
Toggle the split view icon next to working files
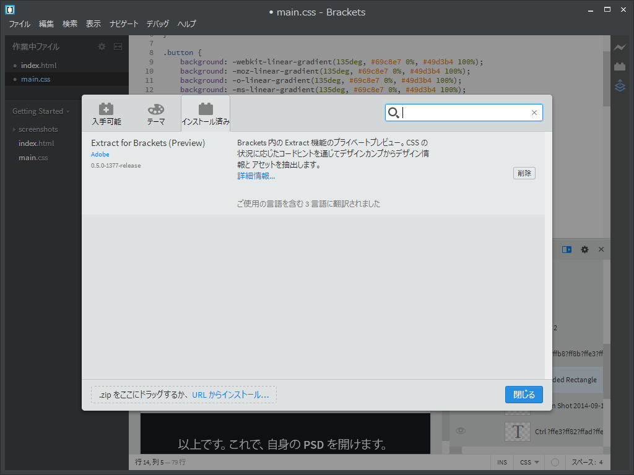(118, 46)
